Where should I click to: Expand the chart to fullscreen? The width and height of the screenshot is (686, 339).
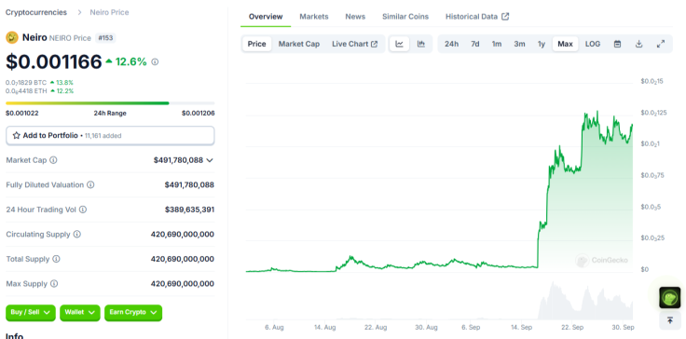[661, 44]
